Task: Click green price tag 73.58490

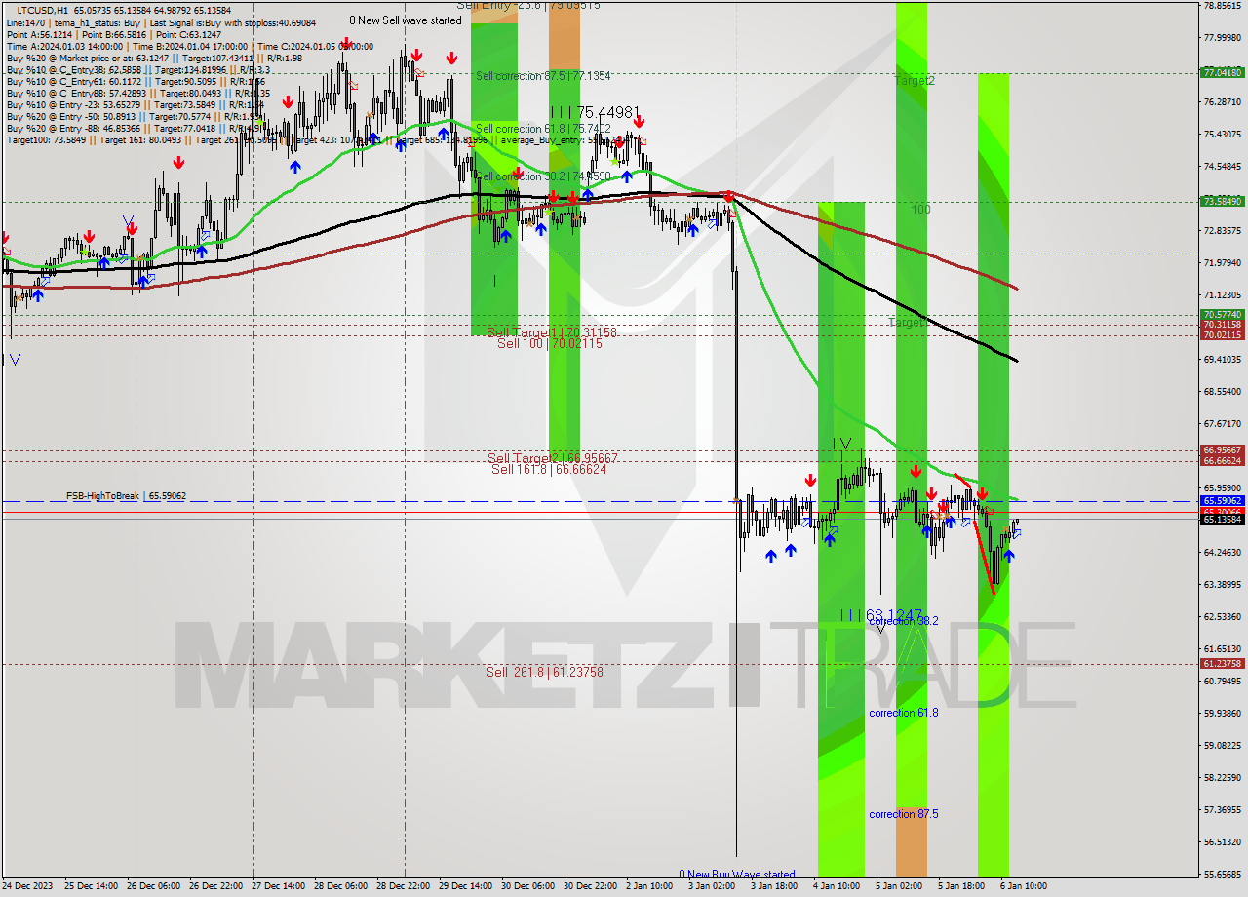Action: point(1223,201)
